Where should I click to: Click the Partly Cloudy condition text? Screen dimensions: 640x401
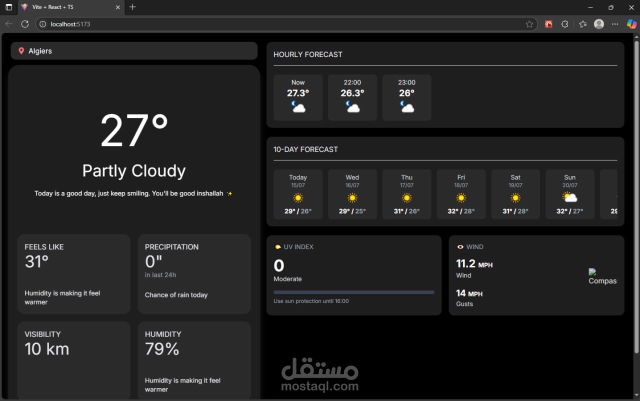pyautogui.click(x=134, y=171)
